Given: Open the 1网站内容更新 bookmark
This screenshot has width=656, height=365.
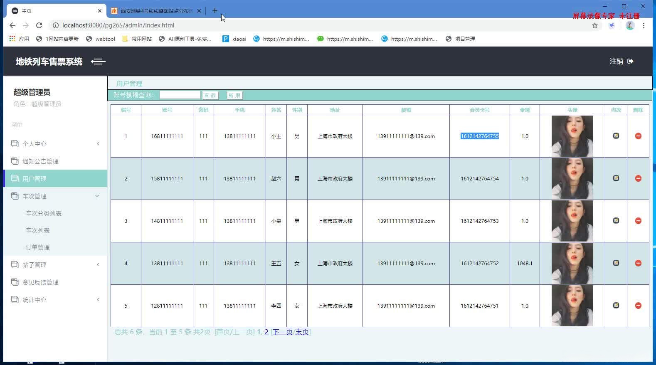Looking at the screenshot, I should pos(57,39).
